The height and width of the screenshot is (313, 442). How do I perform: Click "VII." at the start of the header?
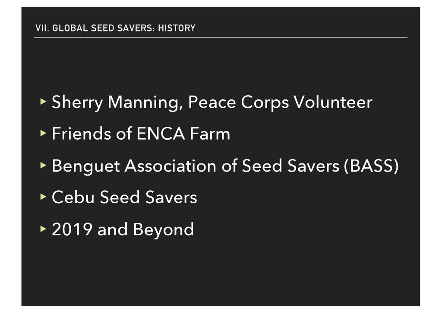pyautogui.click(x=41, y=29)
